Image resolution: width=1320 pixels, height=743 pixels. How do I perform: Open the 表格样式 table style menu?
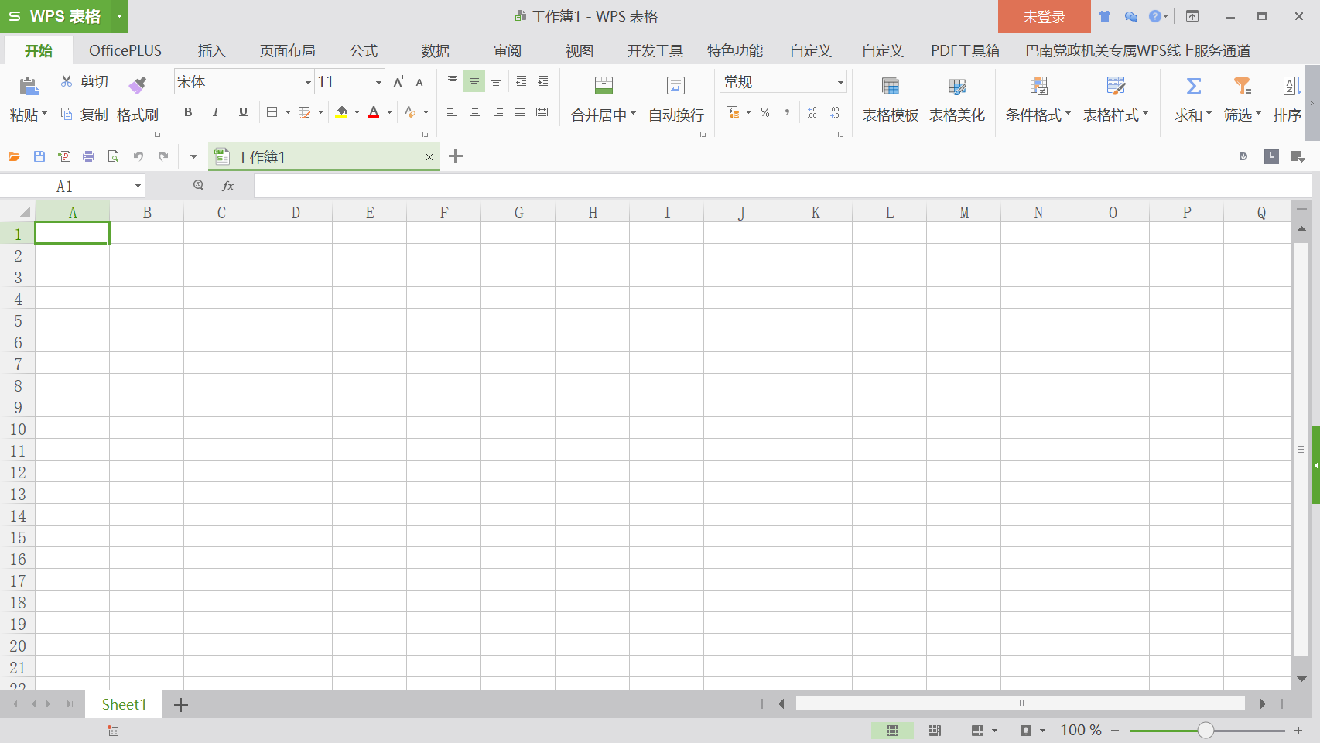(1116, 115)
